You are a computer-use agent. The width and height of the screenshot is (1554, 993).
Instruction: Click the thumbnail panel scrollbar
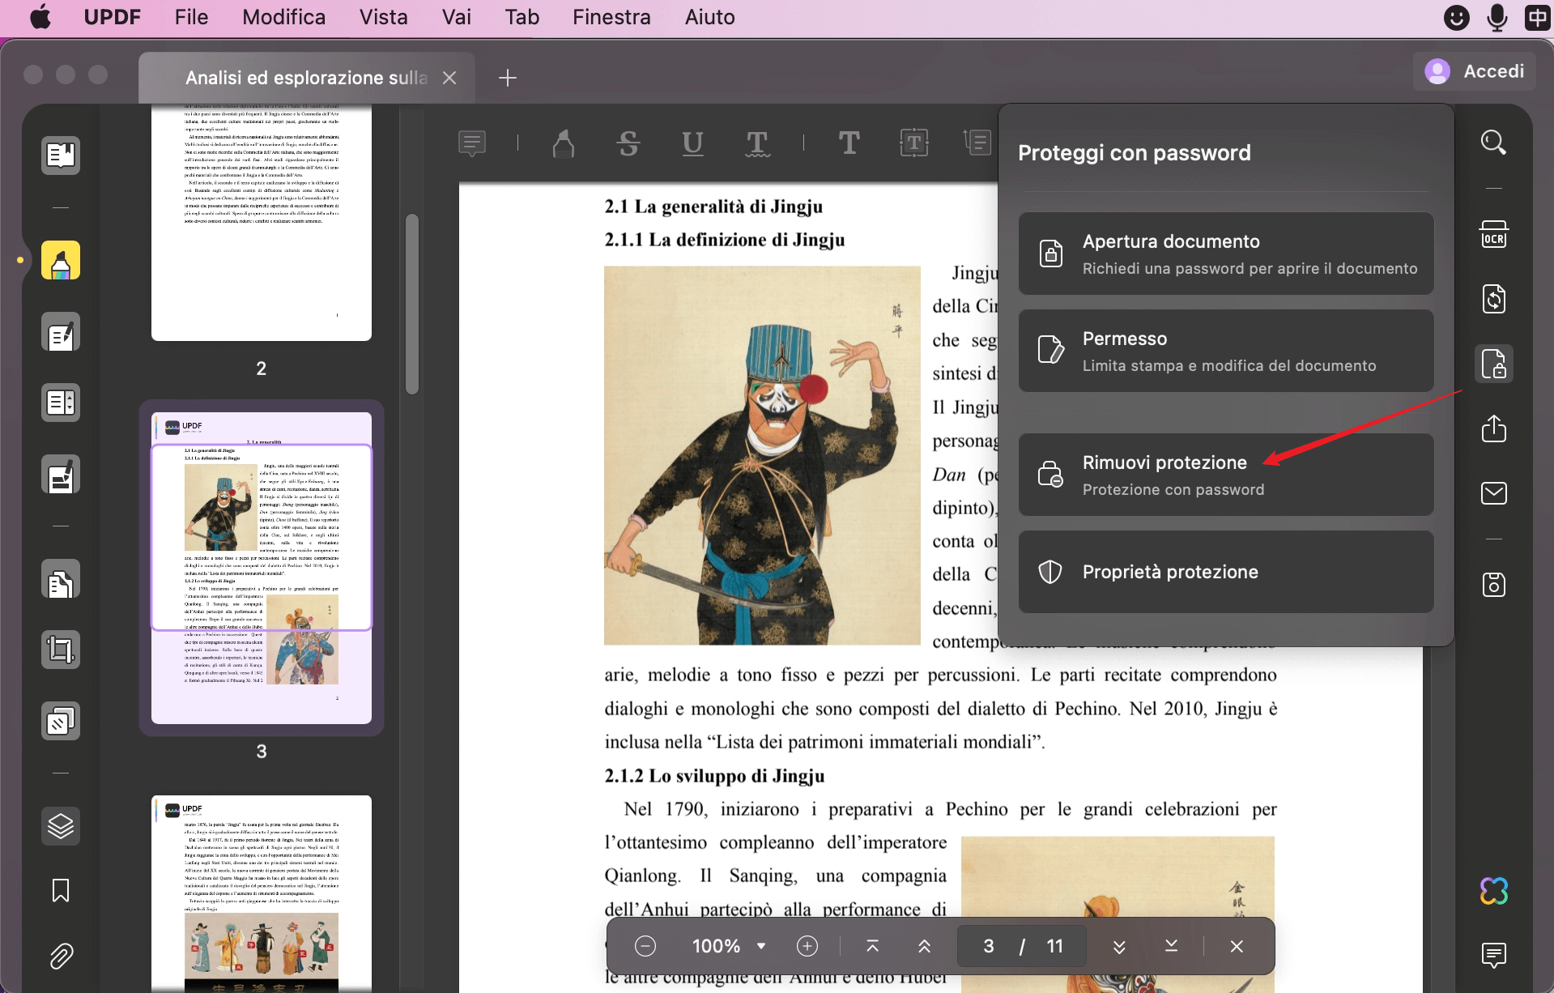pos(412,304)
